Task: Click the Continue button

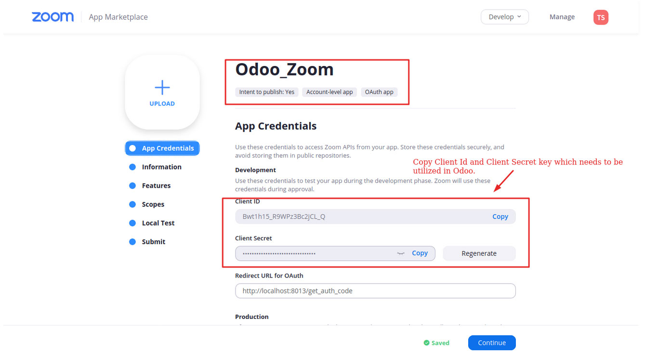Action: pos(492,343)
